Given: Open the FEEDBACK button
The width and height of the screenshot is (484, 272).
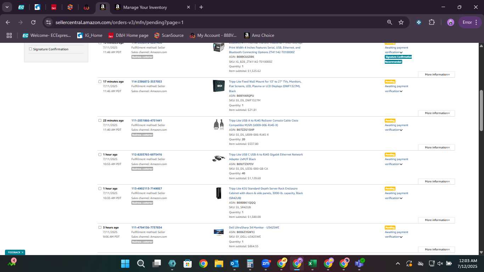Looking at the screenshot, I should [14, 253].
